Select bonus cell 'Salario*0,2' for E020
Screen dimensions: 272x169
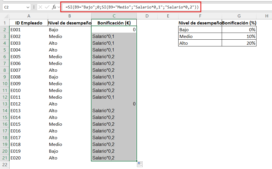point(114,158)
